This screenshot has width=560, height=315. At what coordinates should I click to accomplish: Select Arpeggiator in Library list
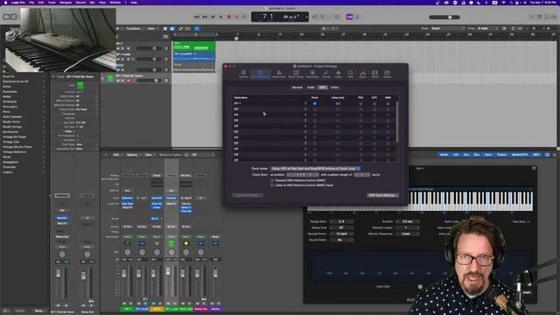10,162
